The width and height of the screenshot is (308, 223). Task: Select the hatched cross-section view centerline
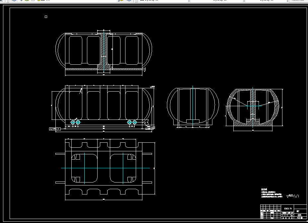click(x=253, y=108)
